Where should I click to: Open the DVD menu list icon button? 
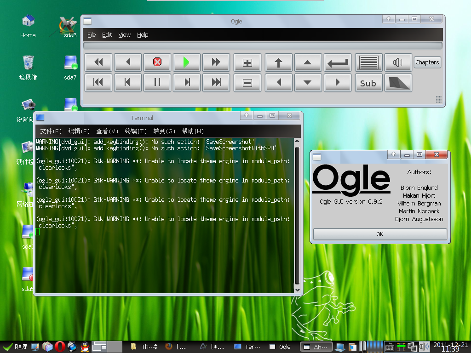(369, 63)
